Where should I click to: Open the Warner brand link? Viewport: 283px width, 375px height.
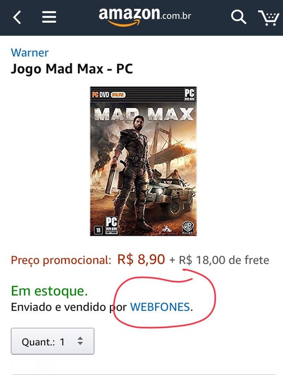(x=29, y=53)
